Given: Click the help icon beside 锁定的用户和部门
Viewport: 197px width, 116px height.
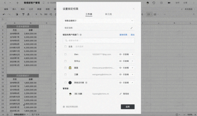Looking at the screenshot, I should (81, 35).
